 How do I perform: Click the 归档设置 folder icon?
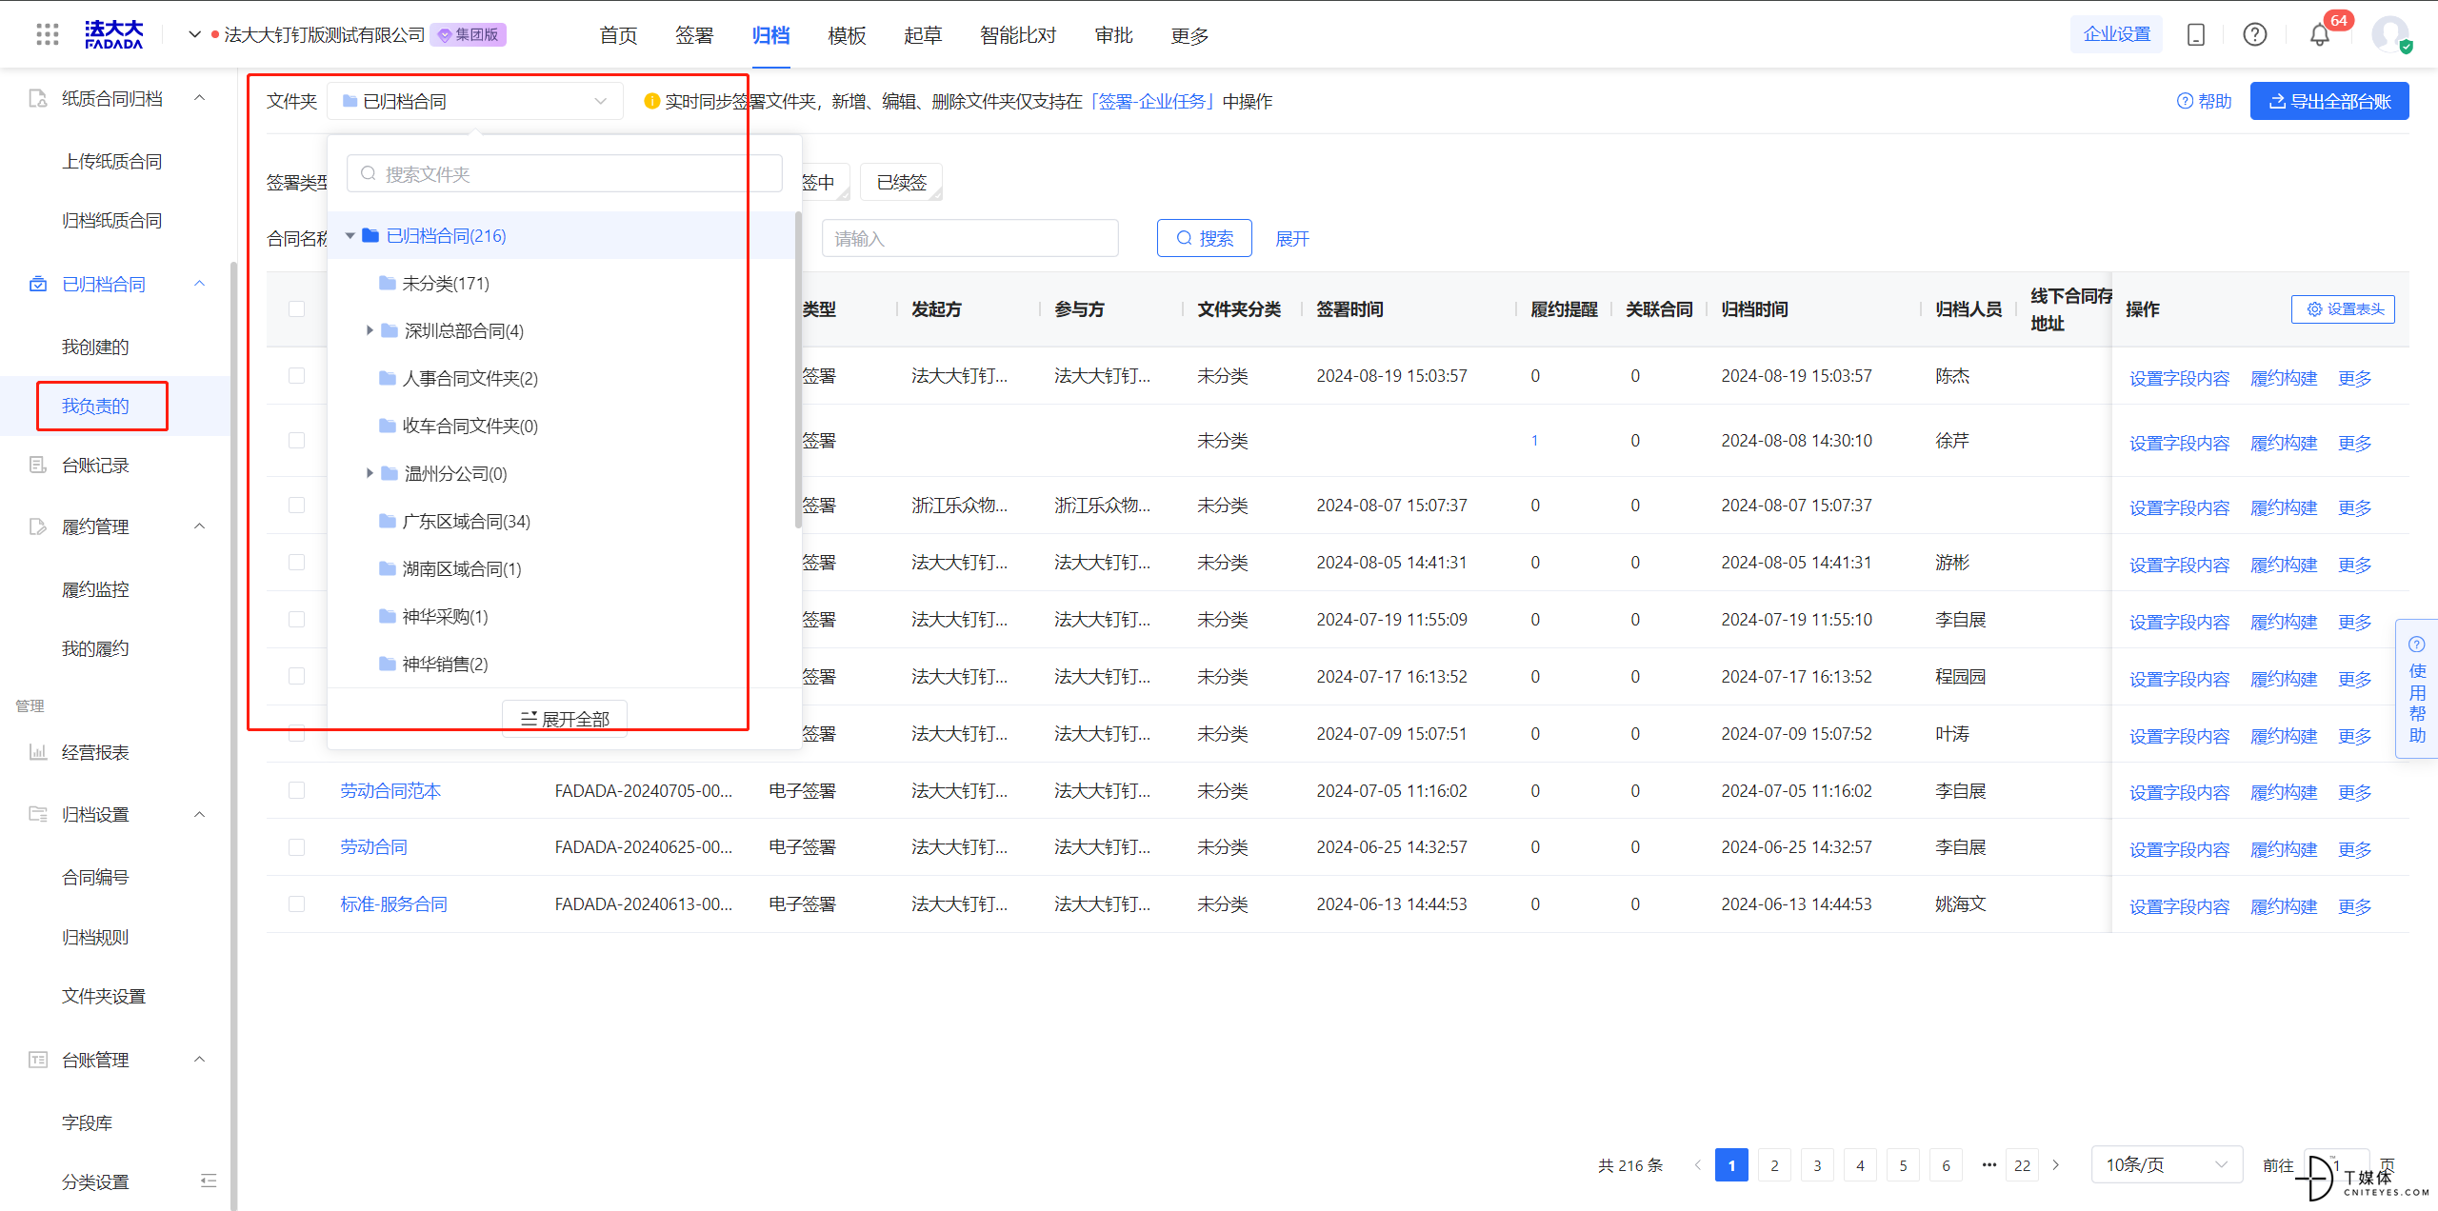tap(38, 814)
